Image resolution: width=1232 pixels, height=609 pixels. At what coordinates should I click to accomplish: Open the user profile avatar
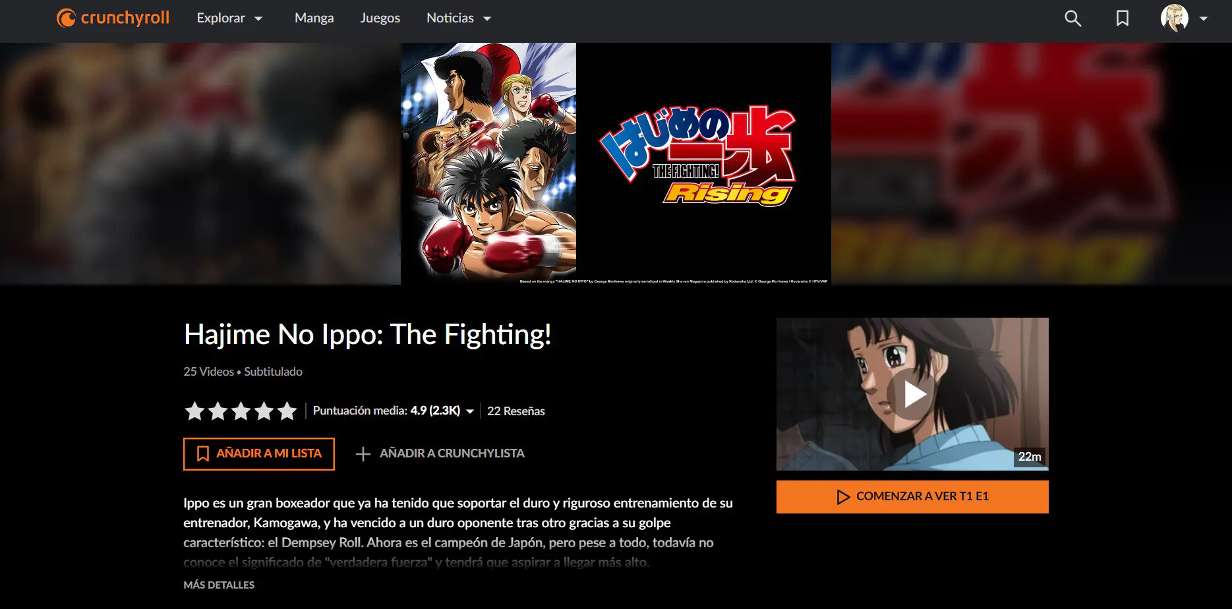coord(1175,18)
